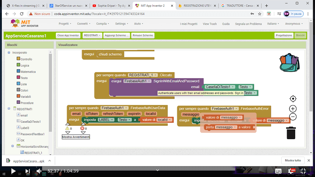Click Aggiungi Schermo button
This screenshot has height=177, width=315.
(117, 35)
